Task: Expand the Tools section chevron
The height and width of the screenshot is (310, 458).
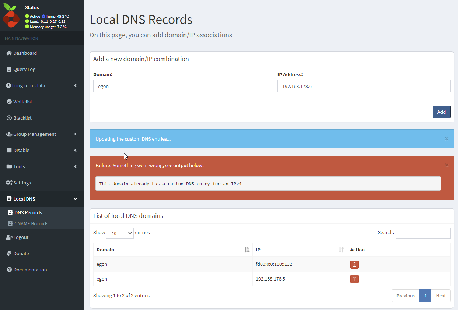Action: pos(76,166)
